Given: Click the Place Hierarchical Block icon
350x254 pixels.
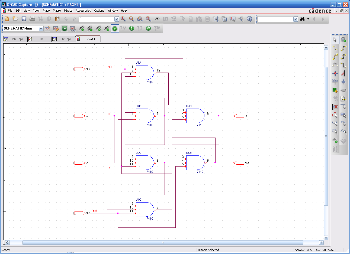Looking at the screenshot, I should tap(335, 90).
